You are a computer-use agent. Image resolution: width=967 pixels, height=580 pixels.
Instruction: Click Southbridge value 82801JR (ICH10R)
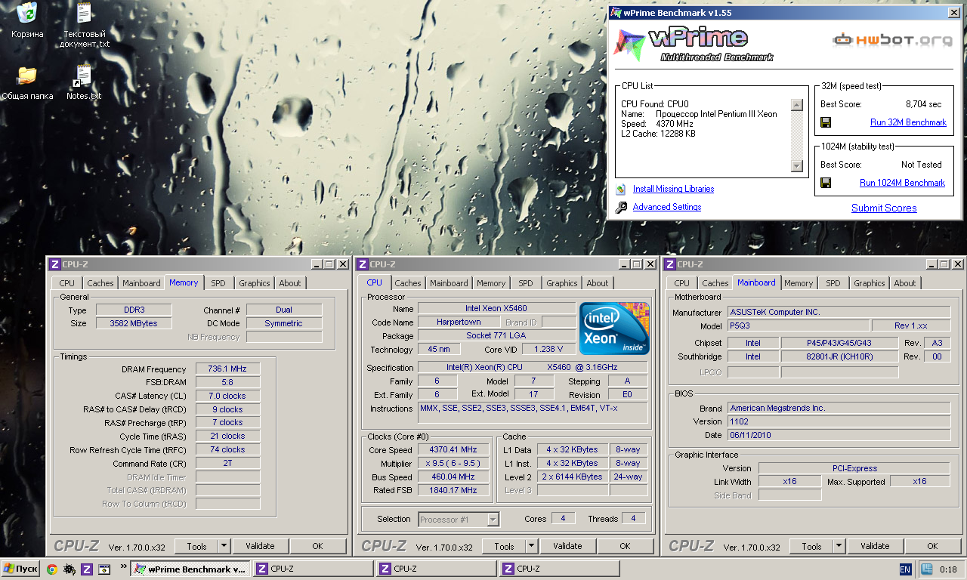tap(839, 356)
